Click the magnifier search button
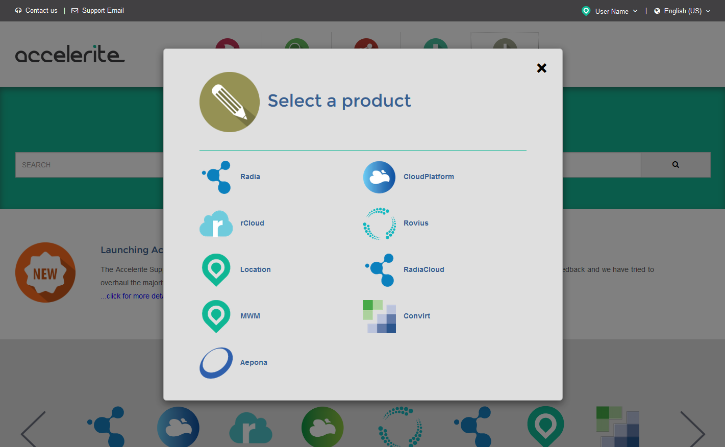Screen dimensions: 725x447 tap(676, 165)
